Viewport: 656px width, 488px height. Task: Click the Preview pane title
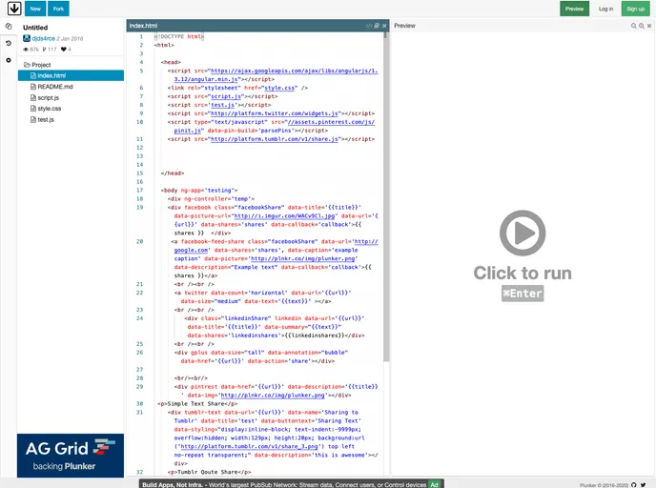point(404,26)
